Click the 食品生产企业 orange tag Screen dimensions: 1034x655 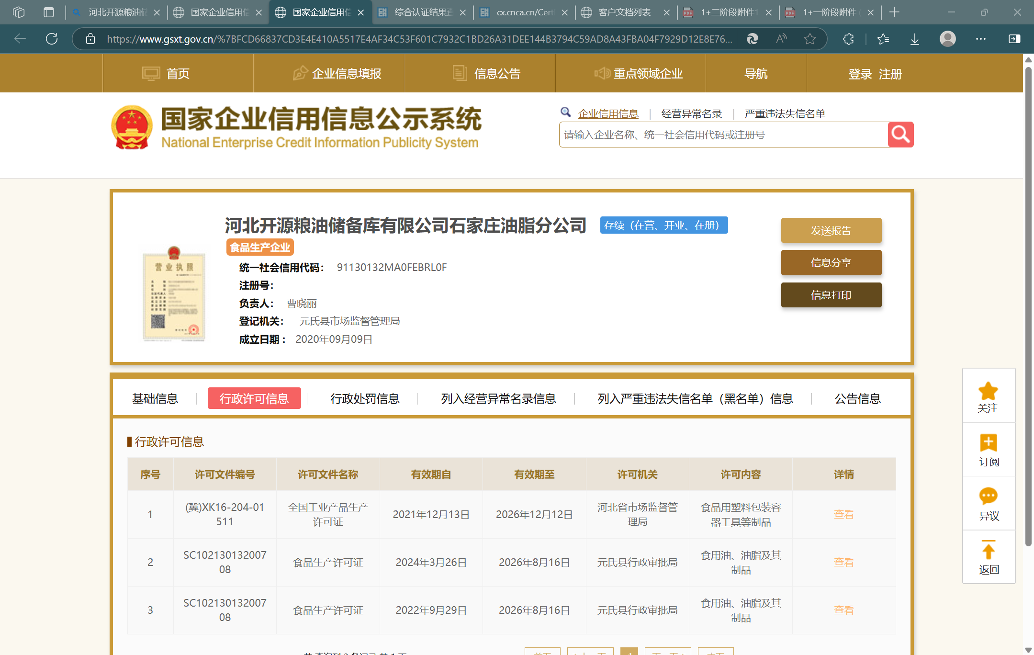tap(260, 248)
